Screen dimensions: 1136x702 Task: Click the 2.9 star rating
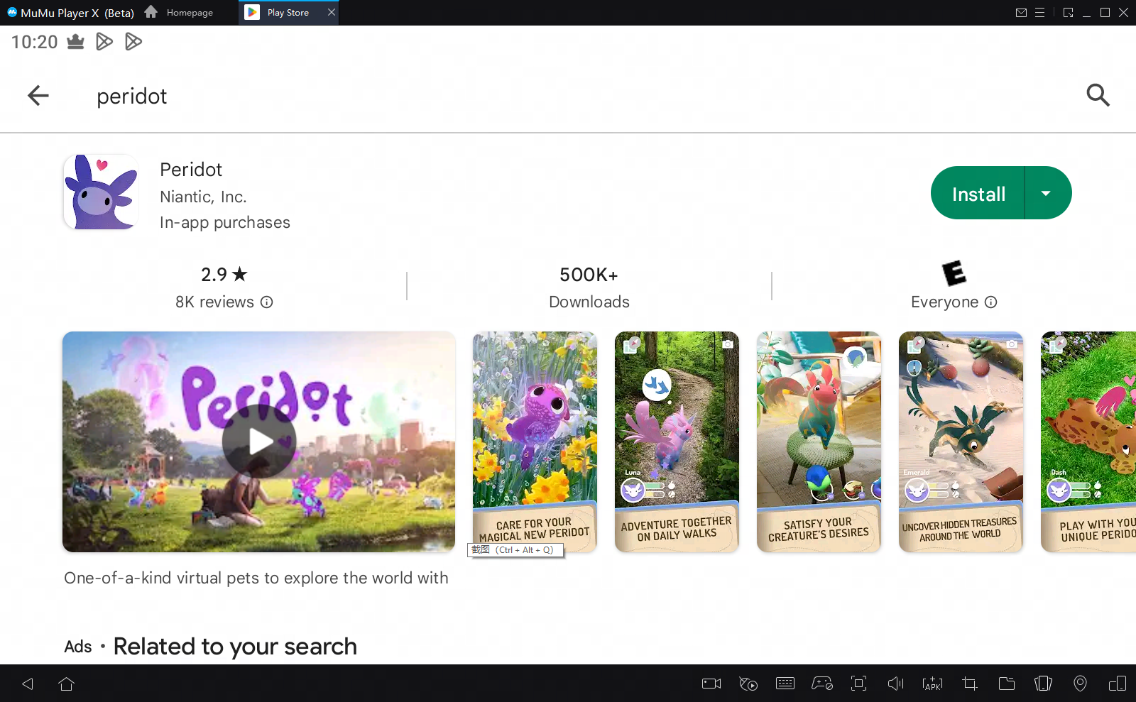(224, 274)
